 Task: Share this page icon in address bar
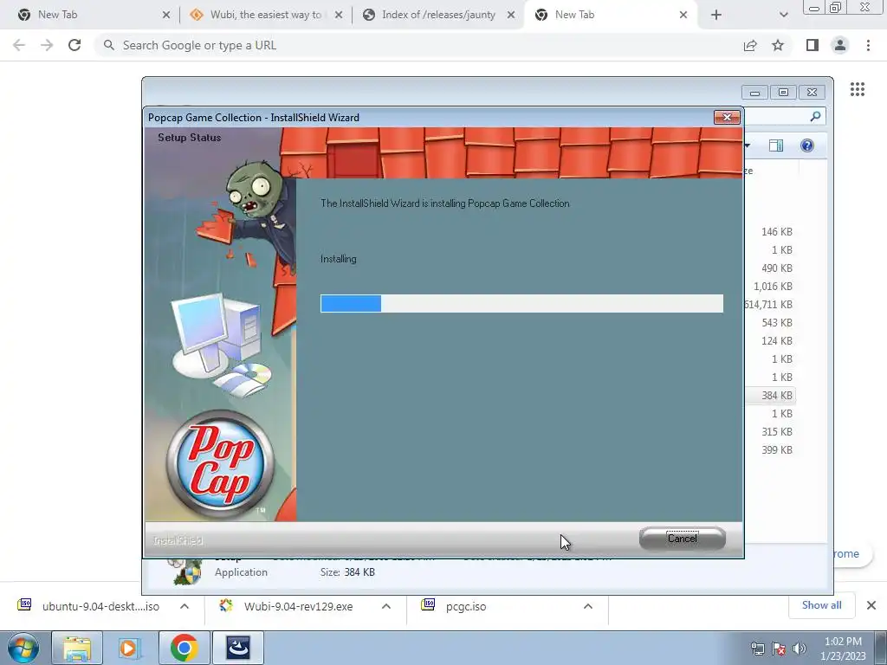[x=750, y=45]
